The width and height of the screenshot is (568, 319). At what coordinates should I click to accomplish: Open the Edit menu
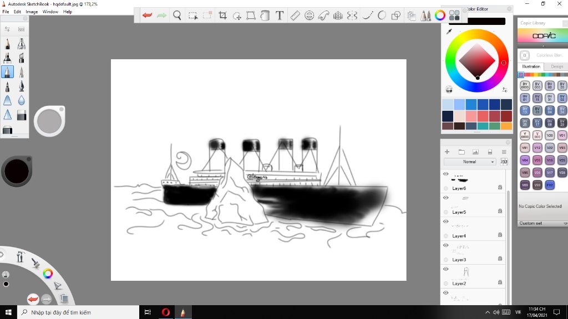[17, 12]
